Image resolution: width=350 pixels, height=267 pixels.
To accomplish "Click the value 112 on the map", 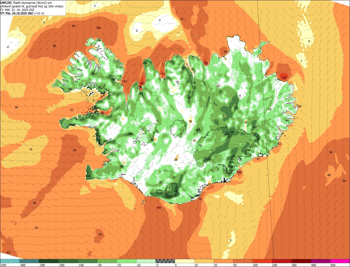I will tap(163, 74).
